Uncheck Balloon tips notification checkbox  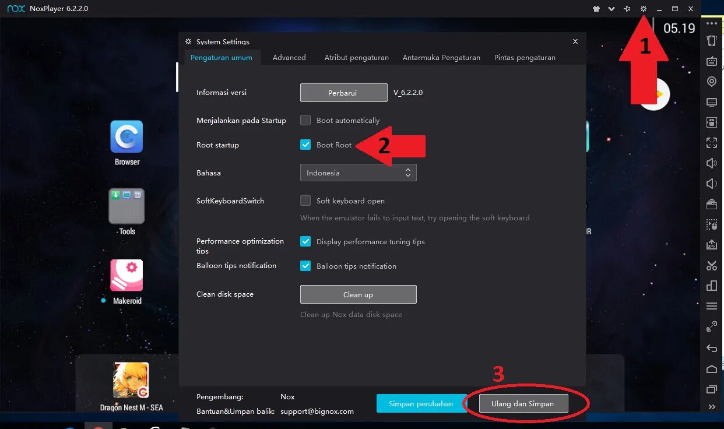[x=305, y=266]
